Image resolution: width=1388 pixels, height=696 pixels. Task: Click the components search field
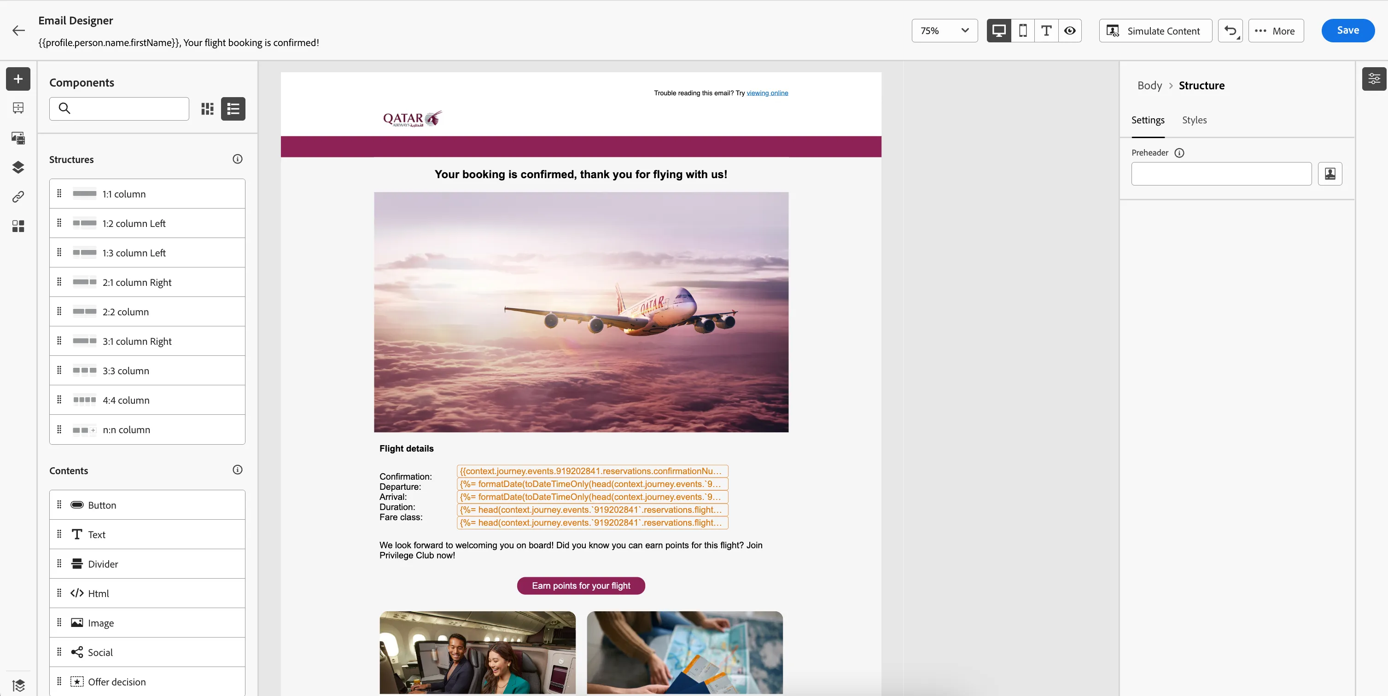(119, 109)
